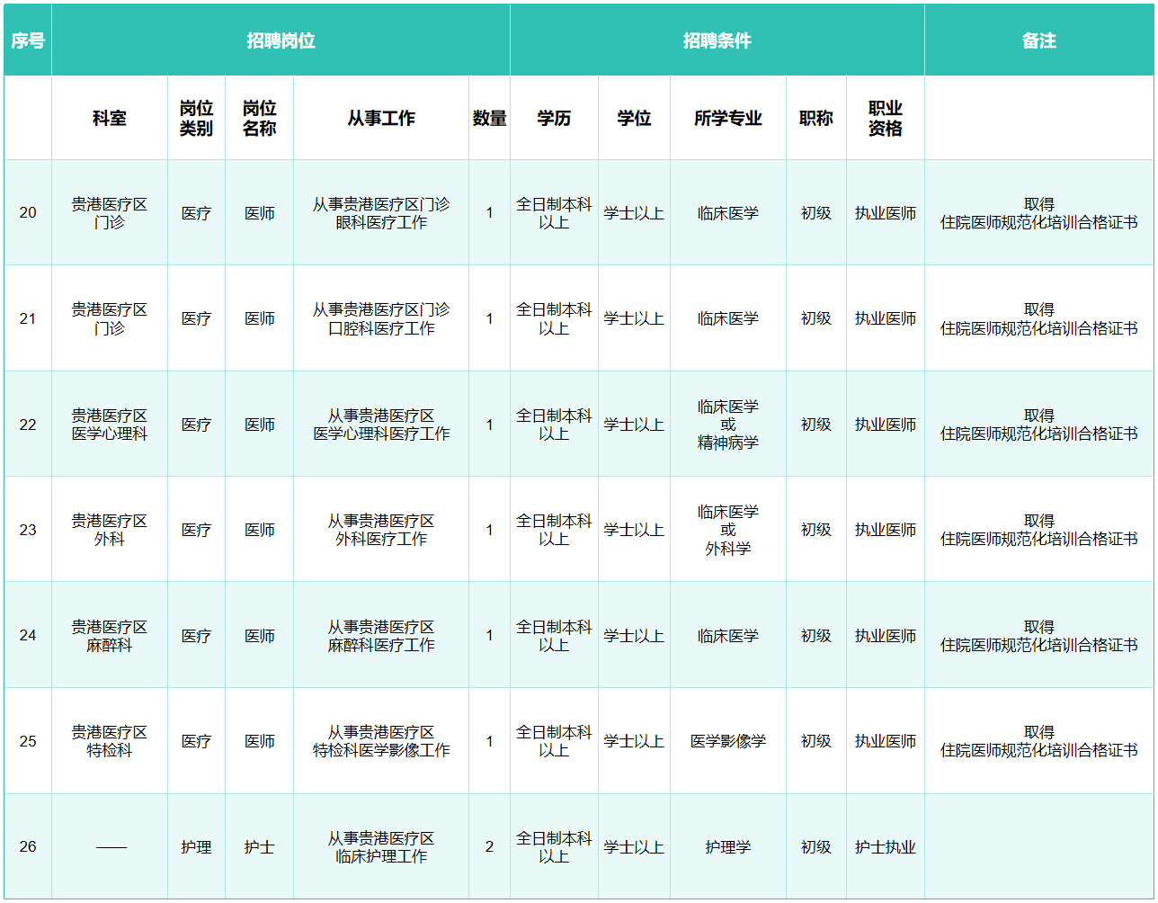Click the 贵港医疗区麻醉科 department cell
The height and width of the screenshot is (903, 1158).
tap(110, 636)
